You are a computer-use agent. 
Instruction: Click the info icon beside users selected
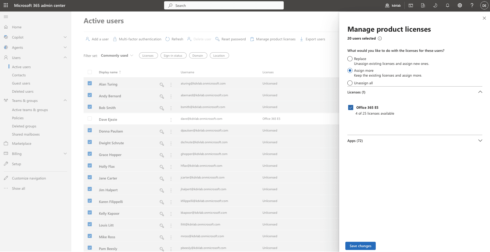[380, 39]
